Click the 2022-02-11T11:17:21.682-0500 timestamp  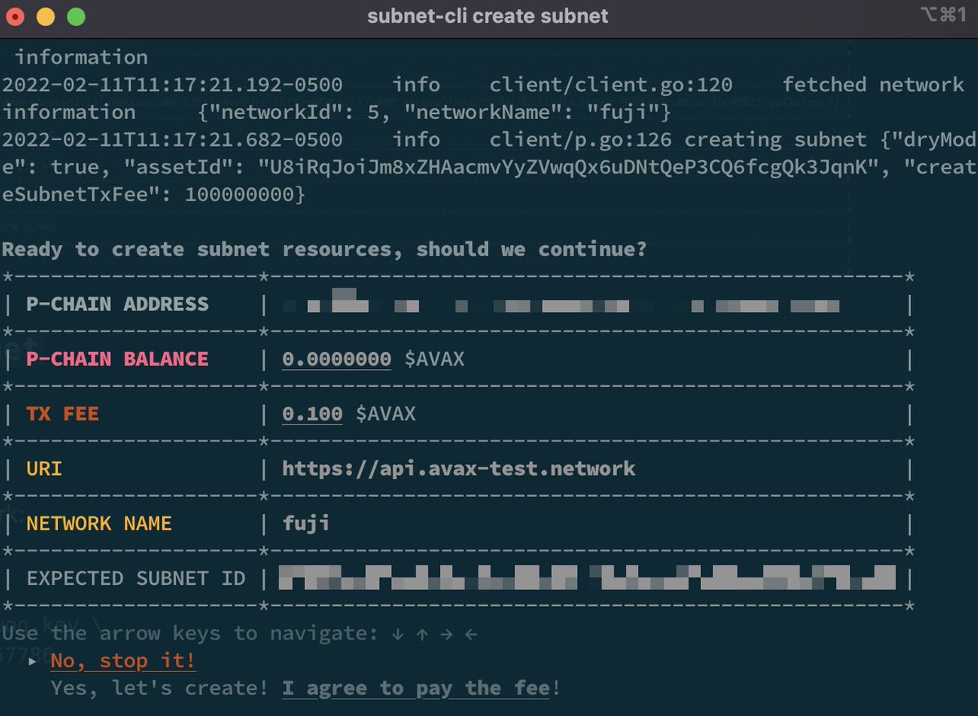pyautogui.click(x=172, y=139)
